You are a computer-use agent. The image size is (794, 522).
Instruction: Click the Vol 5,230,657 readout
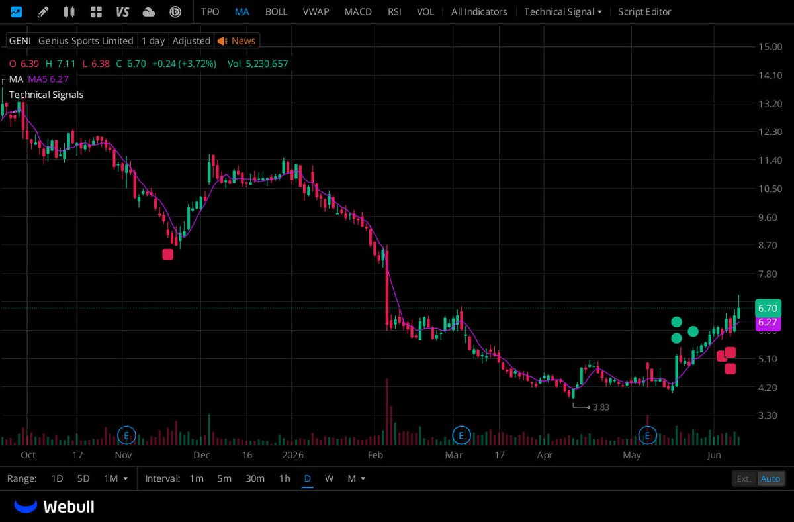(x=257, y=64)
